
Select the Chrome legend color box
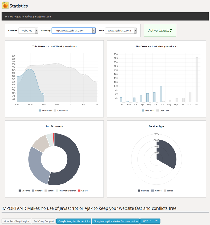coord(20,191)
